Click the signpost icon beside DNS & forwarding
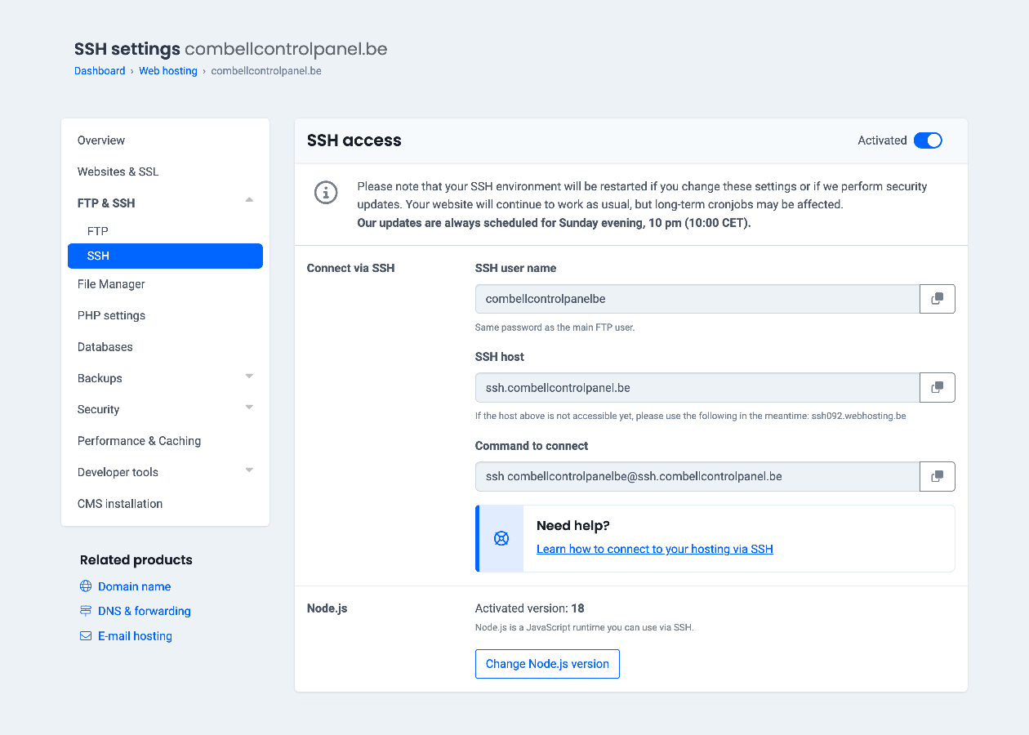 coord(86,611)
